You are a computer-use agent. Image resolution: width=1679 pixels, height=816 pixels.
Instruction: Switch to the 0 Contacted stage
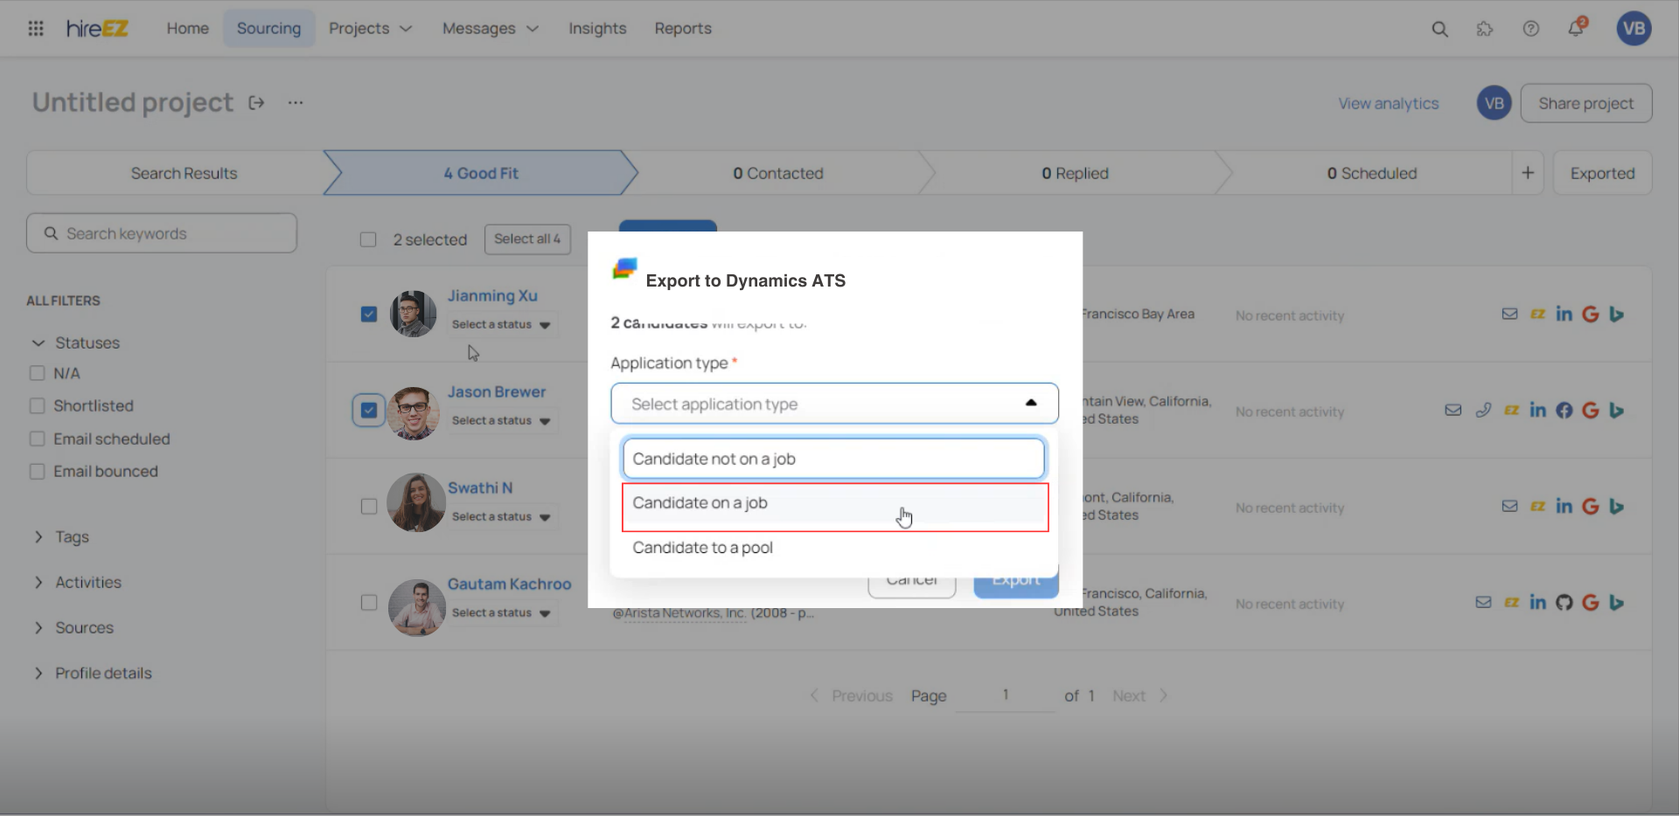coord(778,173)
